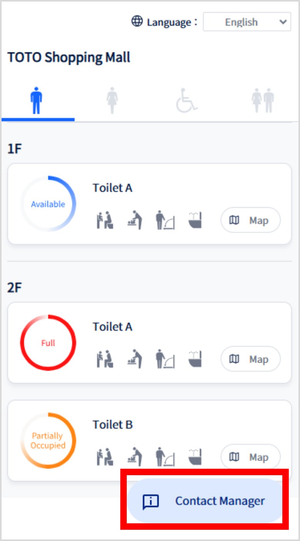Open Map for 1F Toilet A

click(250, 220)
